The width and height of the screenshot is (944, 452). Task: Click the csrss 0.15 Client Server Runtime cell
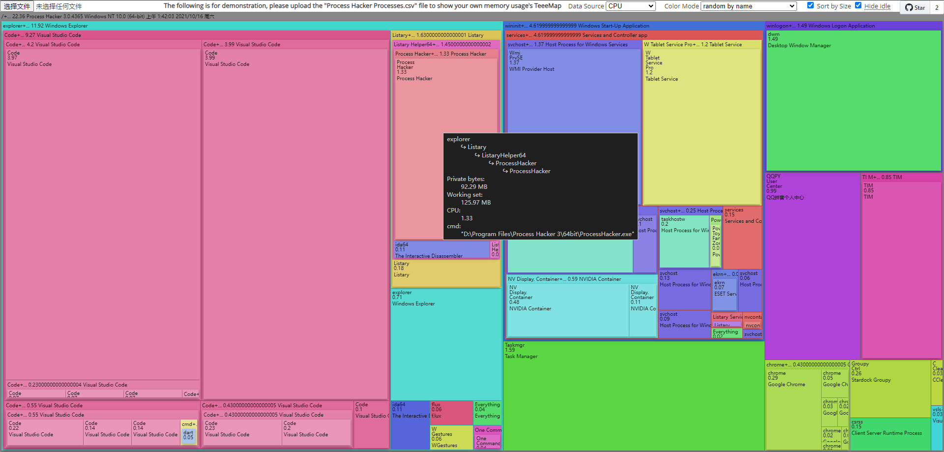(x=890, y=434)
